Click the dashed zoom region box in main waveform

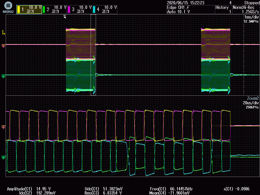tap(93, 55)
